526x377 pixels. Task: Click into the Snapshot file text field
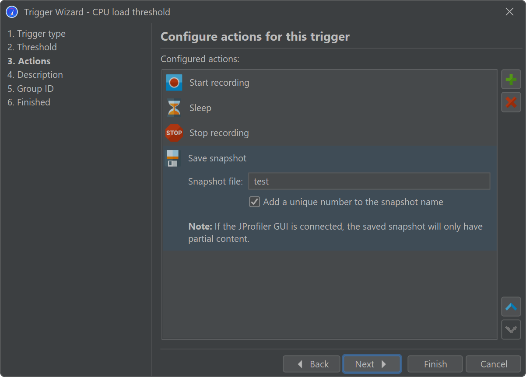(369, 181)
